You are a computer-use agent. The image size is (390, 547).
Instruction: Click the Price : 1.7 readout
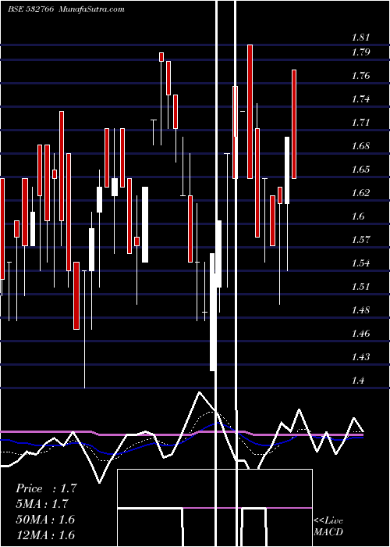pos(46,488)
